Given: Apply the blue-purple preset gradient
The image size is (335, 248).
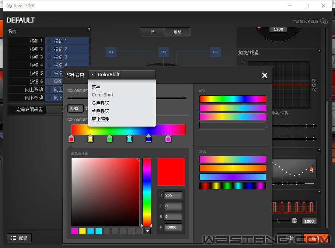Looking at the screenshot, I should point(233,177).
